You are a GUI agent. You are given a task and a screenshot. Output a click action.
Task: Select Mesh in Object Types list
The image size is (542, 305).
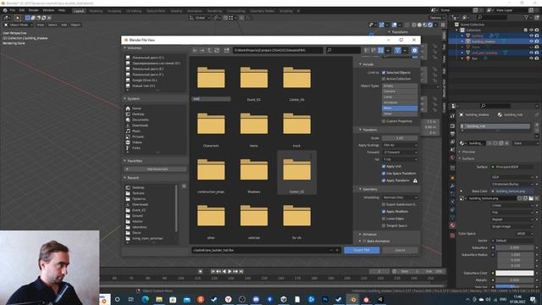[x=400, y=108]
